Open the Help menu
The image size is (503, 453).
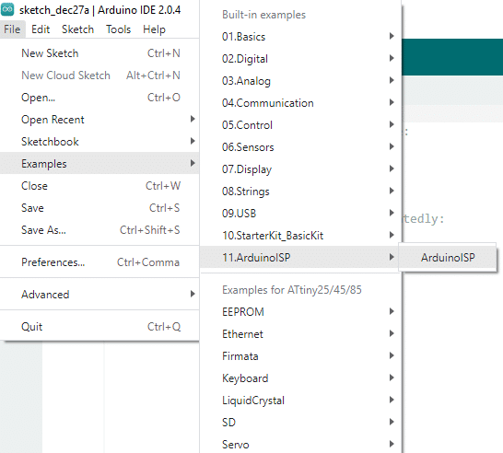point(154,29)
